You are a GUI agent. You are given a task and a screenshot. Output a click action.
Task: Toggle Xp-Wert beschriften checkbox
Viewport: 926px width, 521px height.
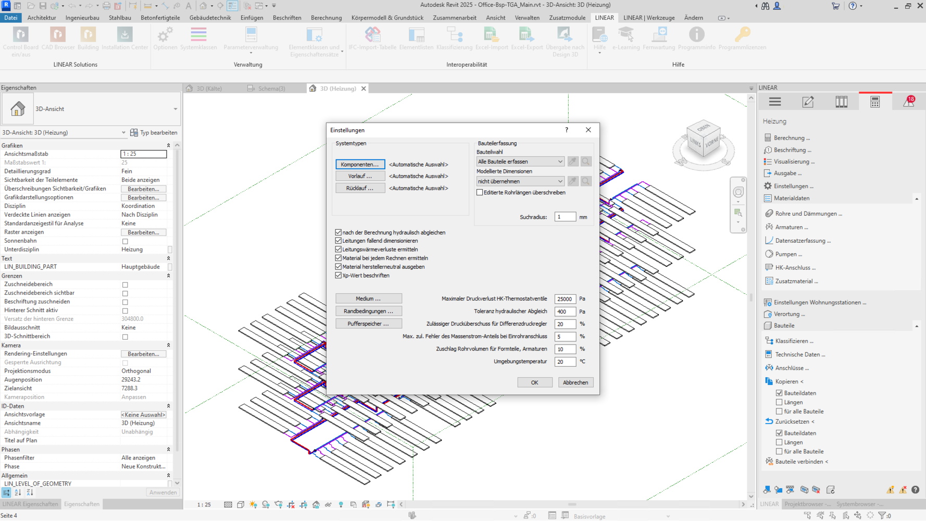[x=339, y=276]
